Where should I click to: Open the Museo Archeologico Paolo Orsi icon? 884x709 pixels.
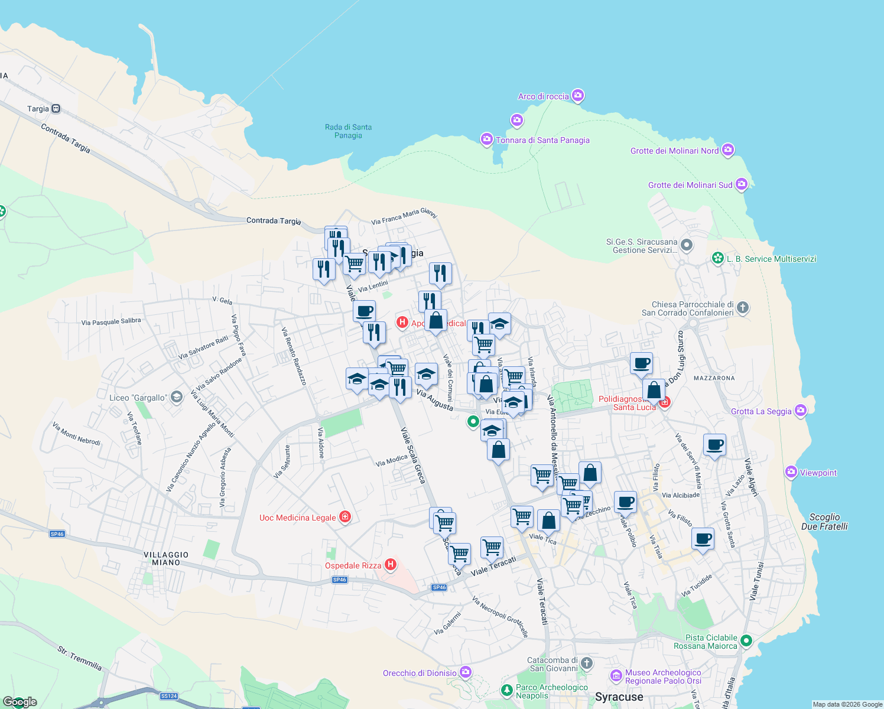616,675
